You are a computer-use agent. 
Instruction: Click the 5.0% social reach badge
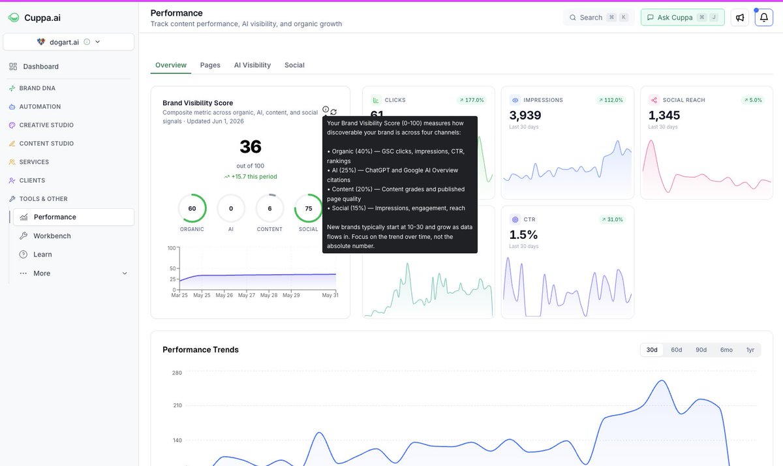752,101
